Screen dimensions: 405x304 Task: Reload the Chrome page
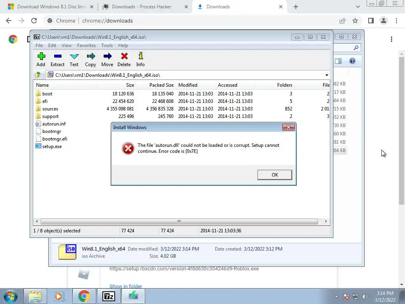(x=34, y=21)
